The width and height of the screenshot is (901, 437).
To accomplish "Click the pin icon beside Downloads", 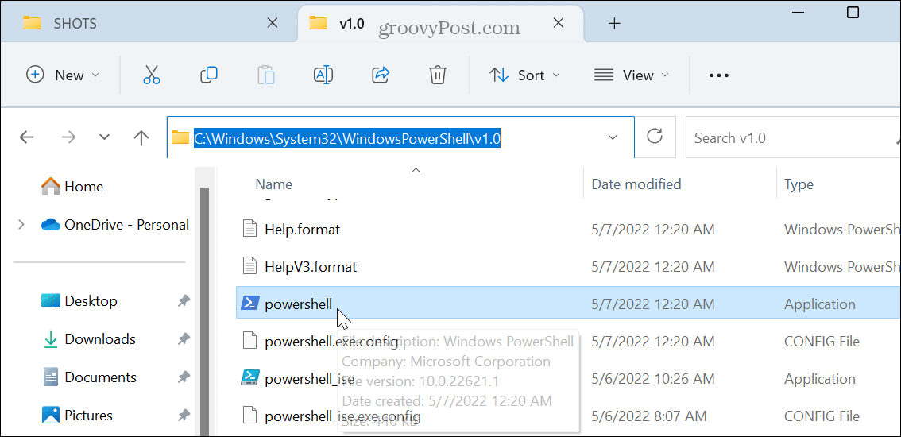I will coord(184,339).
